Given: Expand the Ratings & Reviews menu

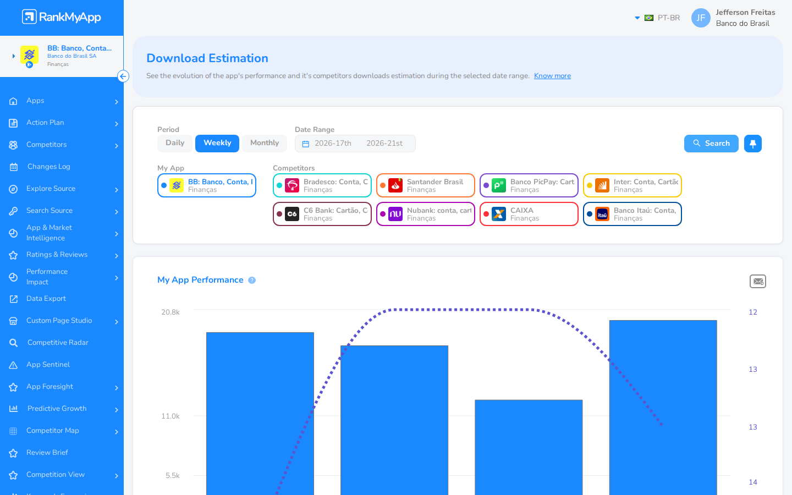Looking at the screenshot, I should (x=62, y=255).
